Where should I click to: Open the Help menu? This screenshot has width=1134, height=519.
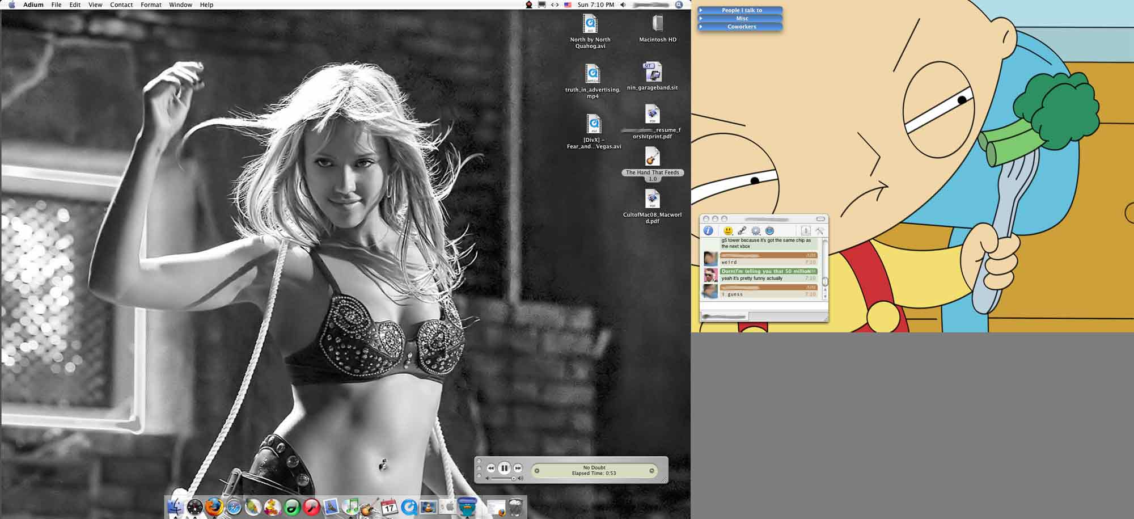tap(206, 5)
